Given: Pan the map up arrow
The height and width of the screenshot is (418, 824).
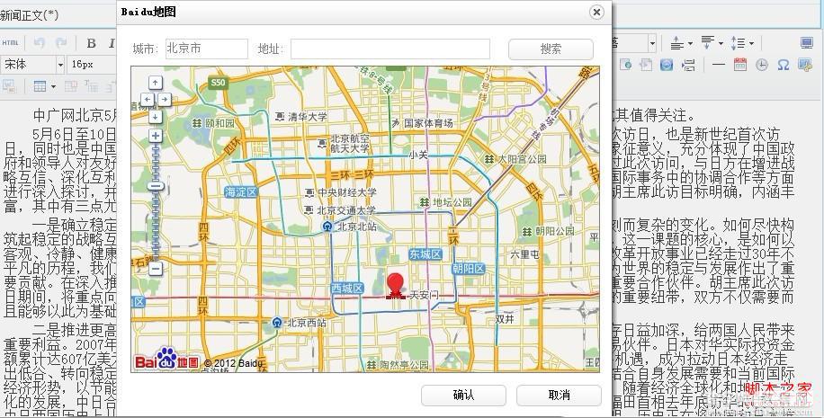Looking at the screenshot, I should point(156,83).
